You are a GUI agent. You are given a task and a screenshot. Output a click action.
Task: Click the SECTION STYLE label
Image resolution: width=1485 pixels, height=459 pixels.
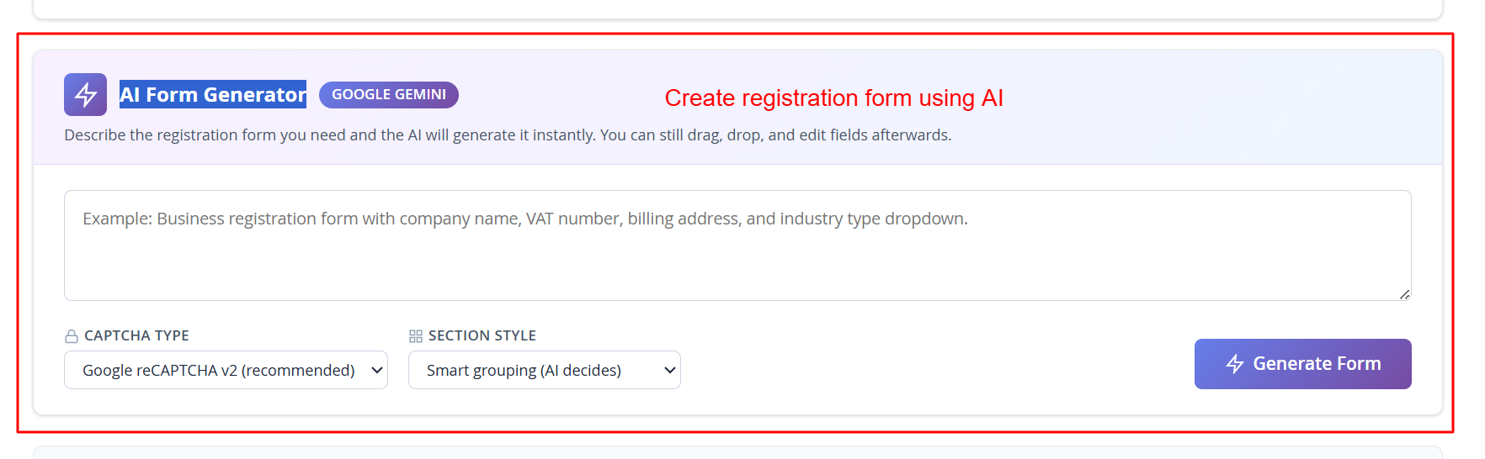pos(482,335)
